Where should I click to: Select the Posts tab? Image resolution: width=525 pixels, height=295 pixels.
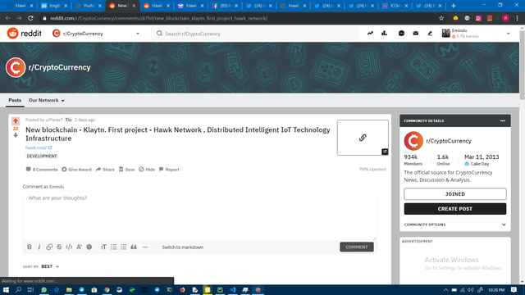click(x=15, y=100)
